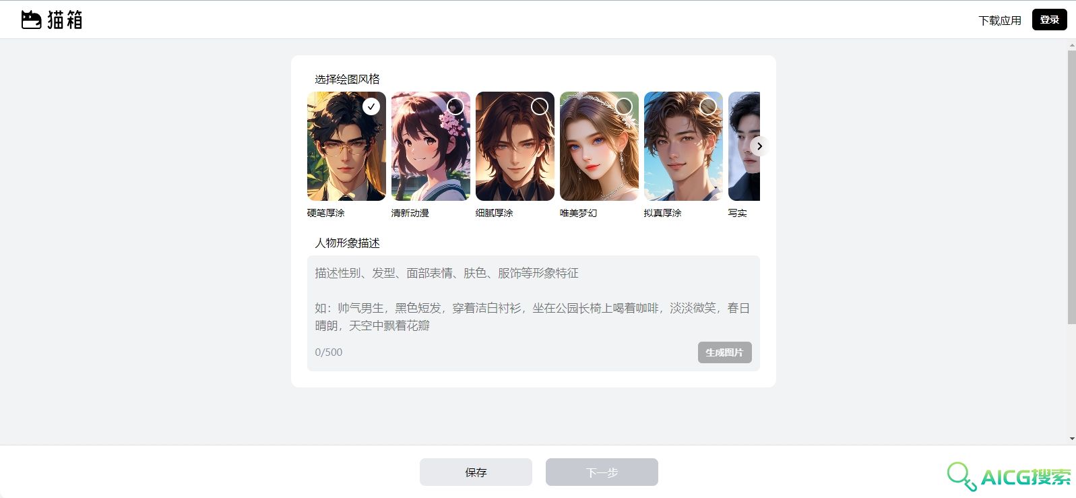
Task: Show more styles with the right chevron arrow
Action: tap(759, 146)
